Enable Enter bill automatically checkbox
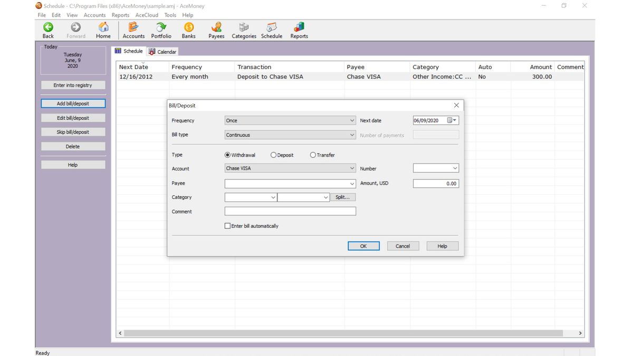Viewport: 633px width, 356px height. click(x=228, y=226)
